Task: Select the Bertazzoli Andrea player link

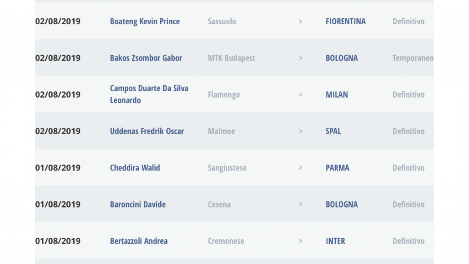Action: tap(139, 241)
